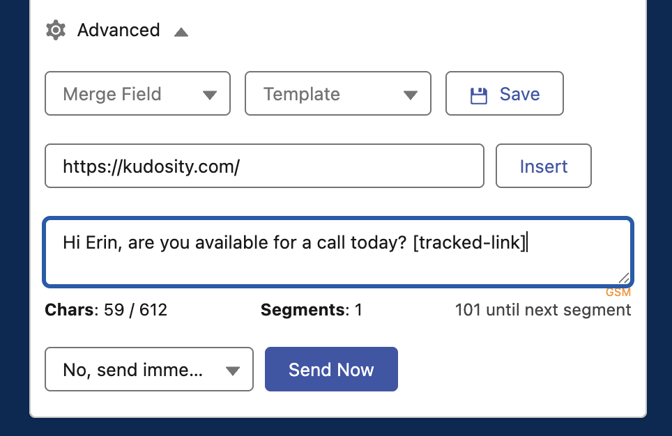Click the Advanced section heading text

[119, 31]
